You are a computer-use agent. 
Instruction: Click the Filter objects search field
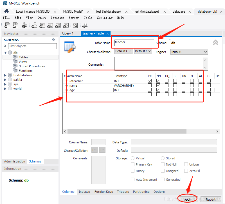[32, 46]
